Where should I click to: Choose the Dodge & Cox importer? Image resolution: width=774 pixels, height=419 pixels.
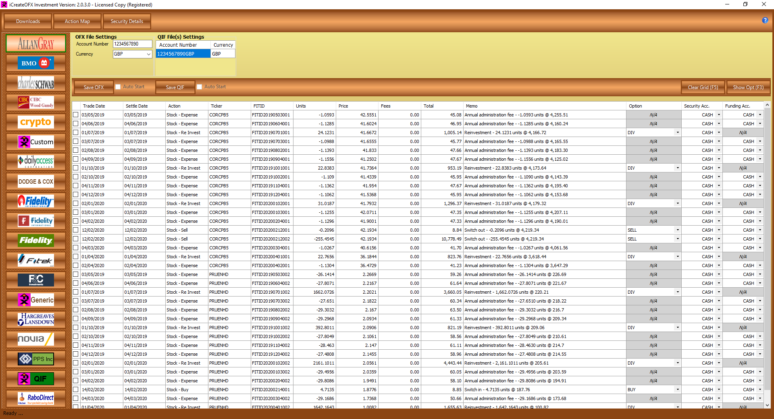(35, 181)
